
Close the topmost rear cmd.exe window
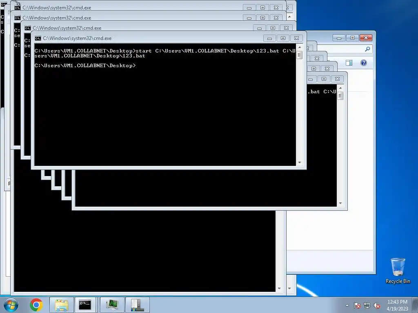click(276, 8)
